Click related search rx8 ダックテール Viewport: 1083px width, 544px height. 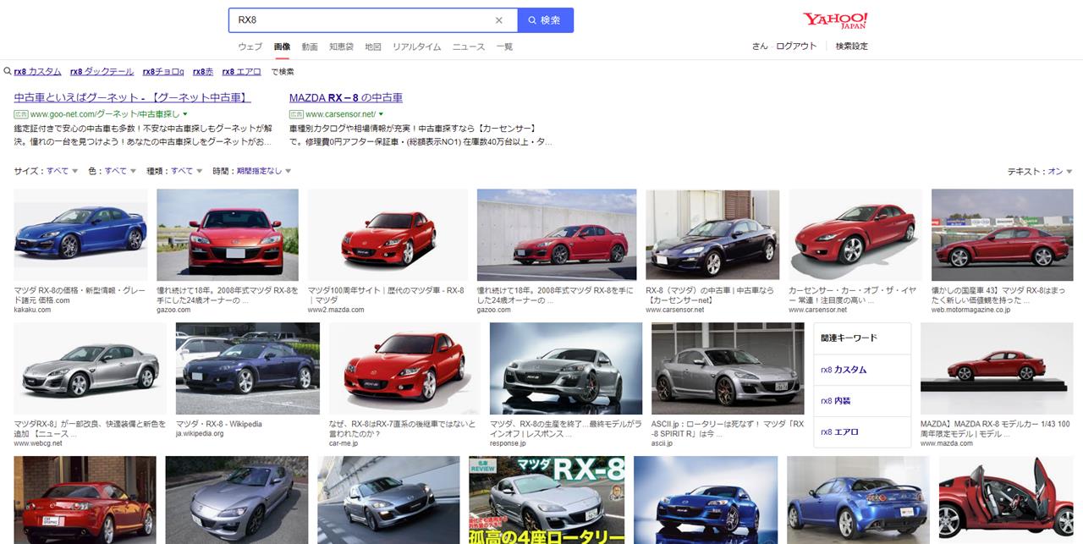(102, 72)
